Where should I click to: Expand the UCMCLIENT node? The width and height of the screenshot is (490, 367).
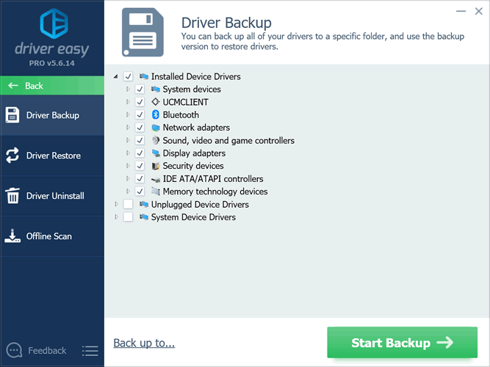128,102
